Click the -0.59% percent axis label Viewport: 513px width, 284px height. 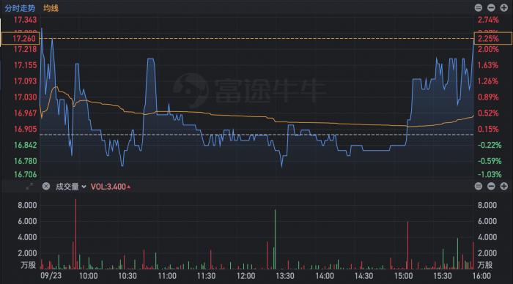(x=490, y=161)
